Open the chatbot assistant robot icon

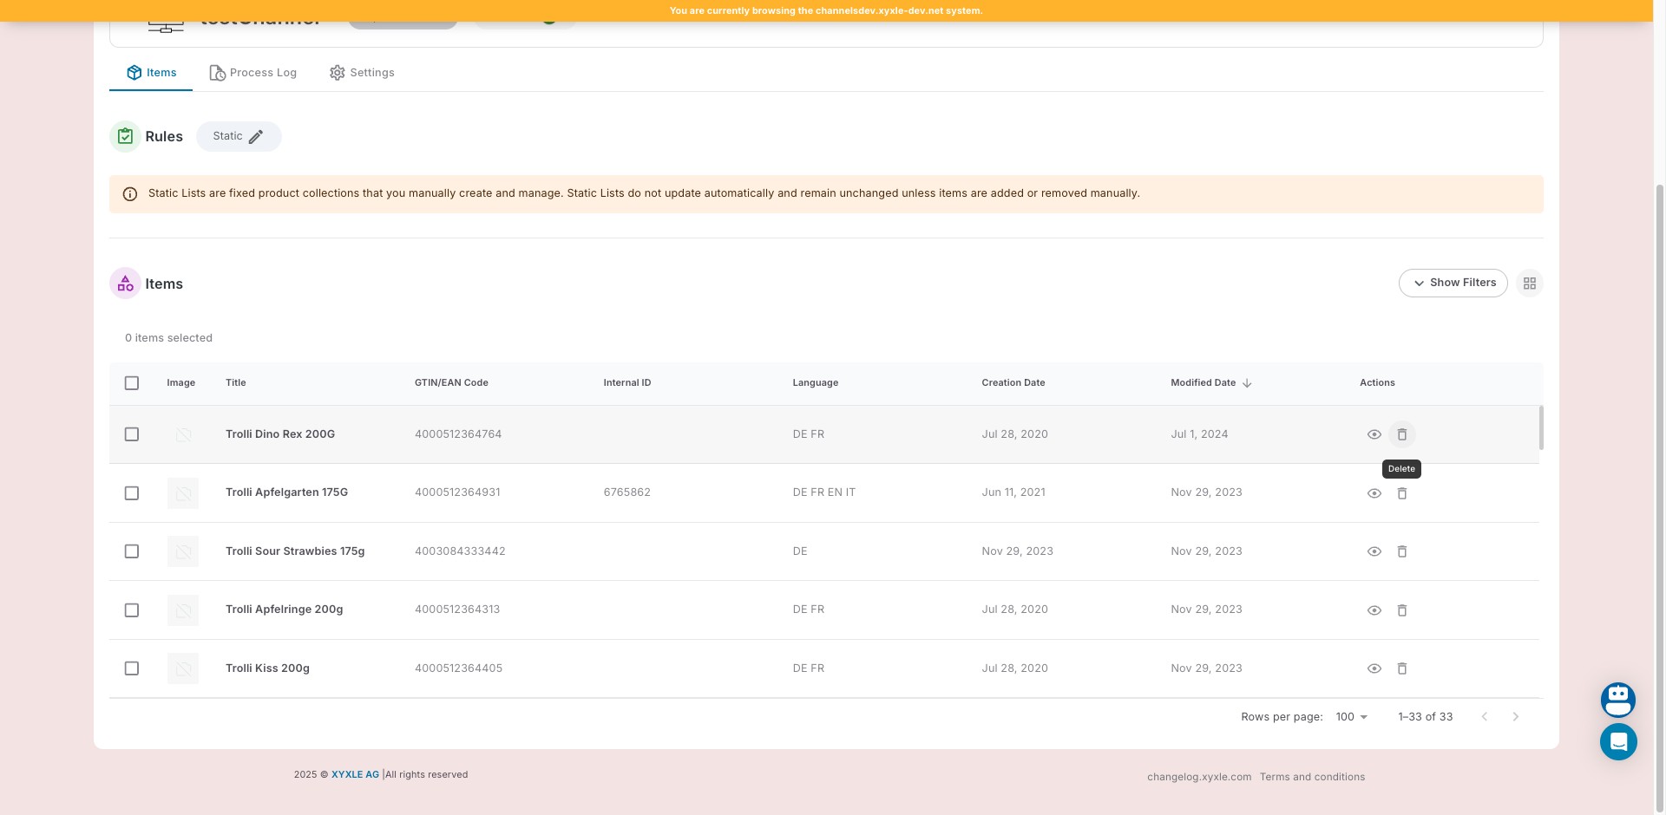click(1617, 700)
